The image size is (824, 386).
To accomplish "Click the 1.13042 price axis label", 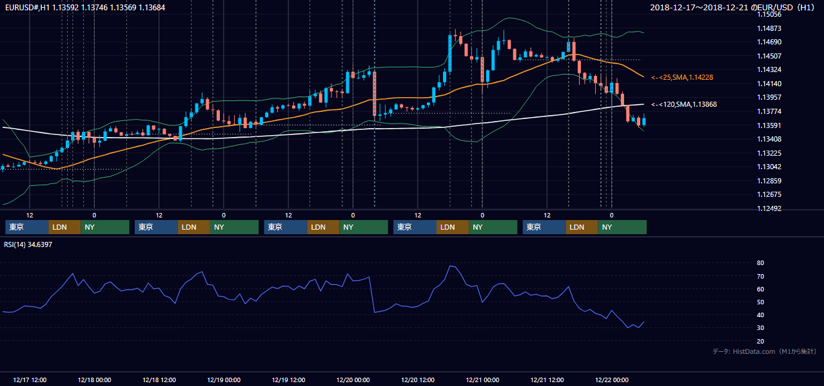I will point(769,167).
